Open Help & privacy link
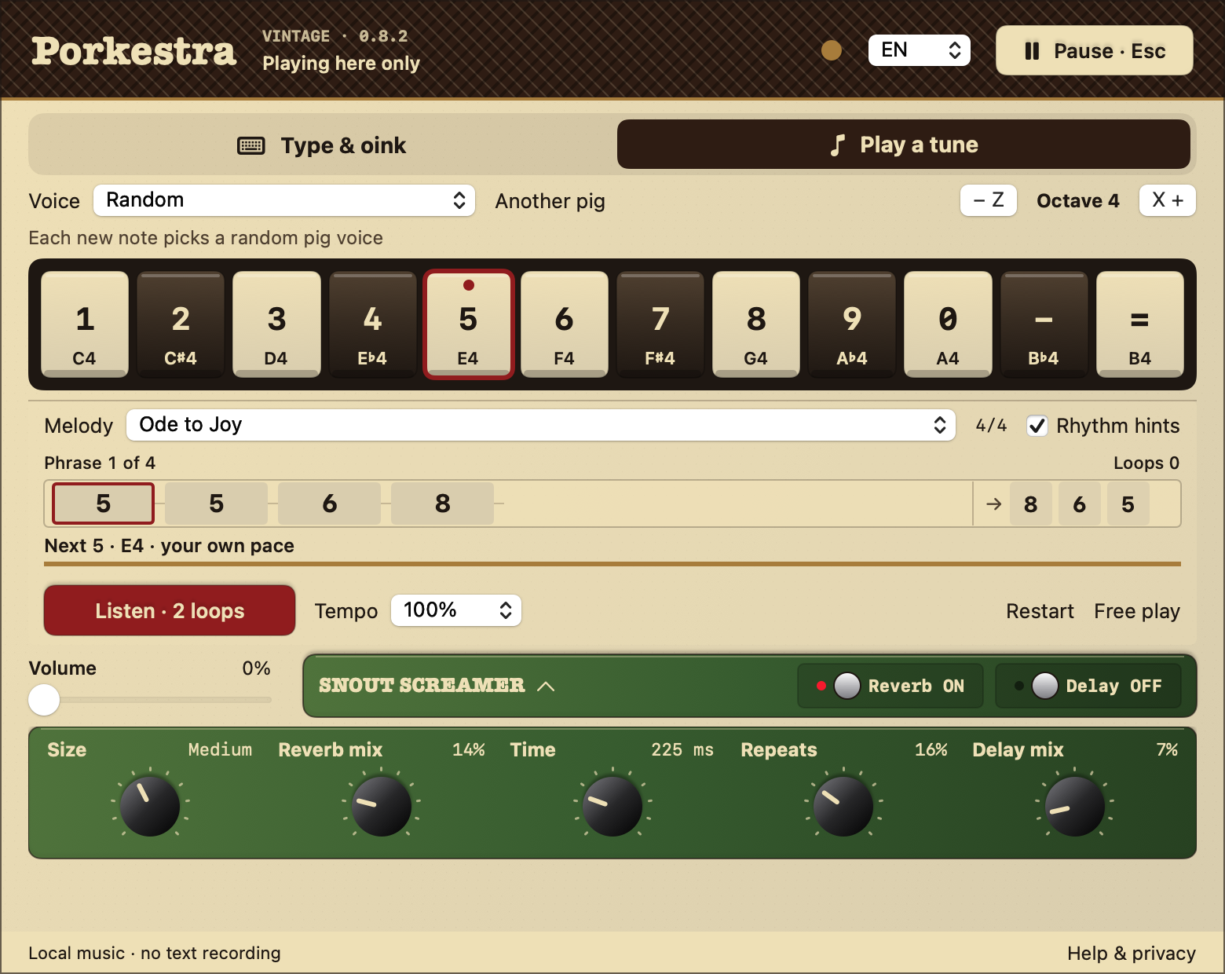This screenshot has height=974, width=1225. 1132,954
